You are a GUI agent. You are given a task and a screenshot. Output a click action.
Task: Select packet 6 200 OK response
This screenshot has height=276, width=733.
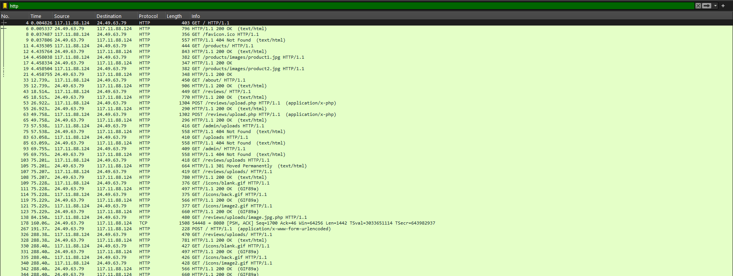(x=366, y=29)
